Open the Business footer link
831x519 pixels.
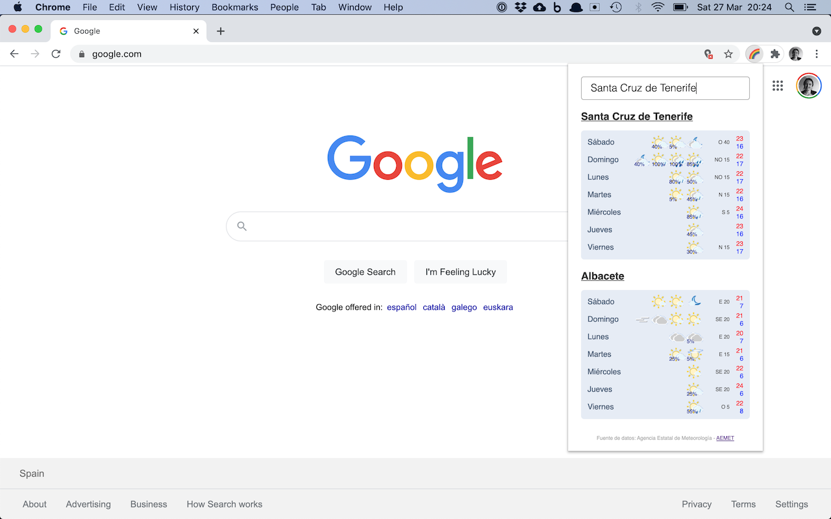[x=149, y=504]
